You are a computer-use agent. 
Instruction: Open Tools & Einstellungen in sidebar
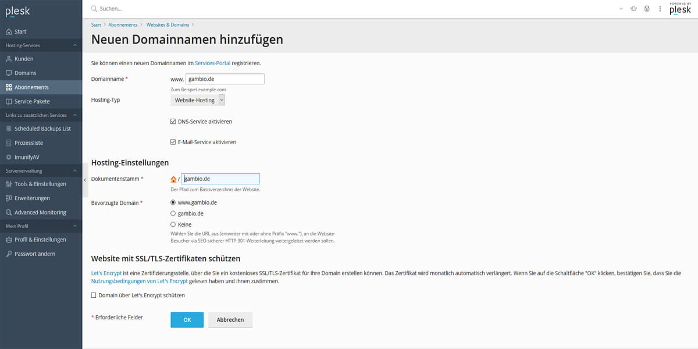tap(41, 184)
